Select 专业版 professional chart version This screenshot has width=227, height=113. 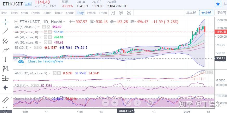click(x=206, y=13)
